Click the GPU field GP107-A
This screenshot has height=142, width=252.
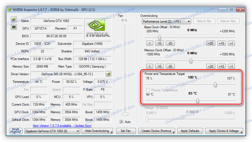(41, 29)
